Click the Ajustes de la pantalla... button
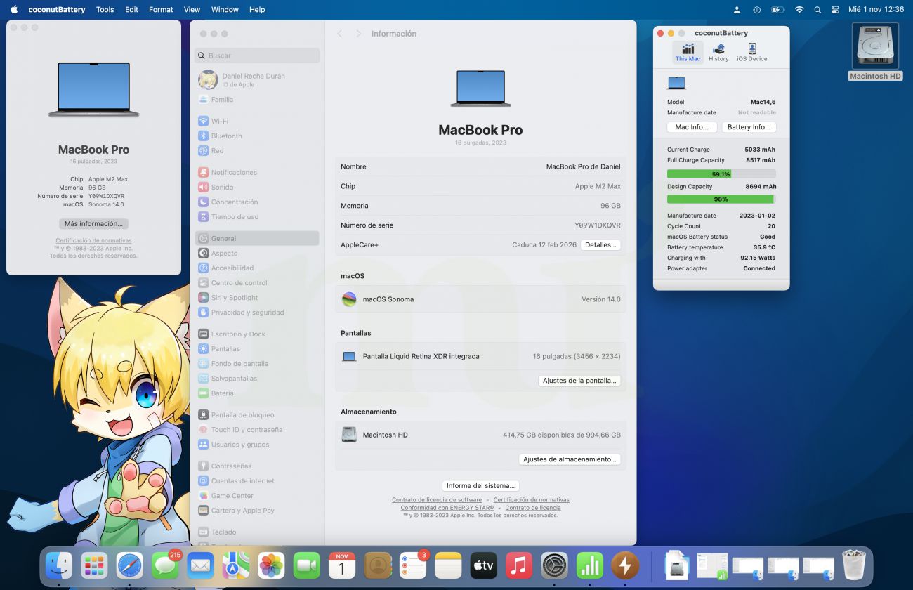This screenshot has height=590, width=913. click(579, 381)
